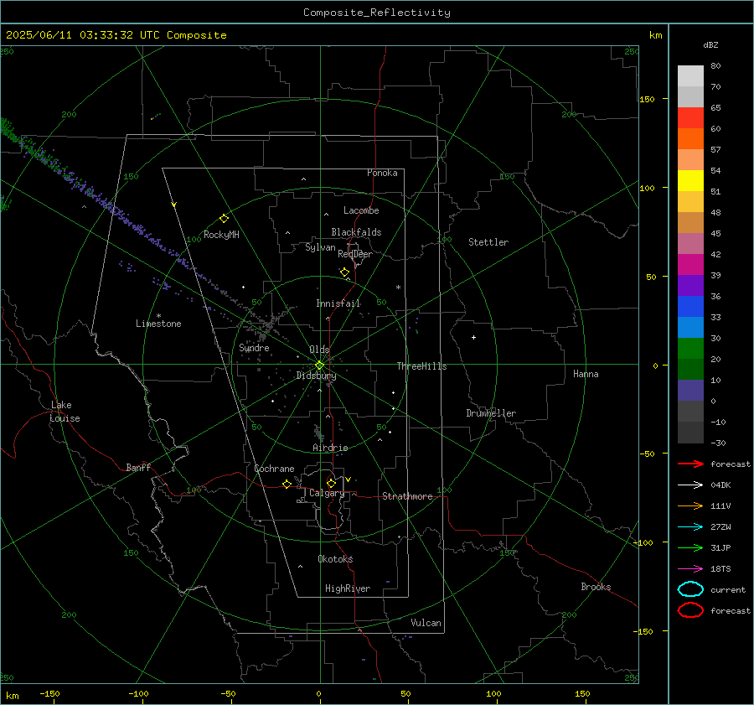
Task: Click the Drumheller label
Action: click(491, 413)
